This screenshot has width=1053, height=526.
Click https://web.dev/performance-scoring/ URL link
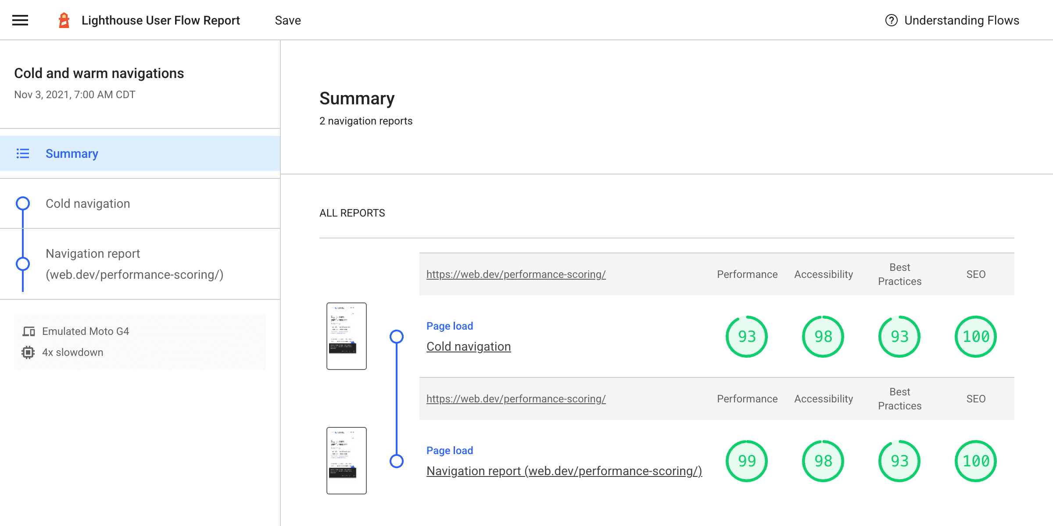pyautogui.click(x=516, y=274)
